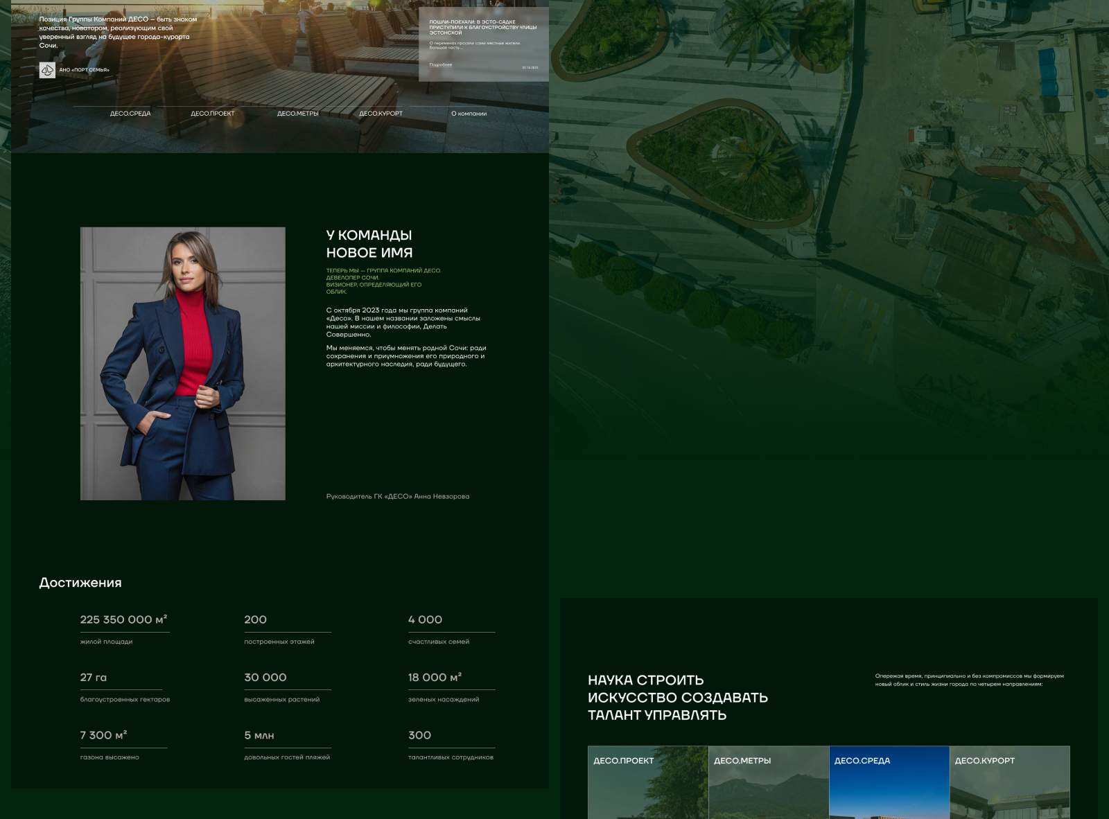1109x819 pixels.
Task: Open ДЕСО.ПРОЕКТ in the top navigation
Action: coord(213,114)
